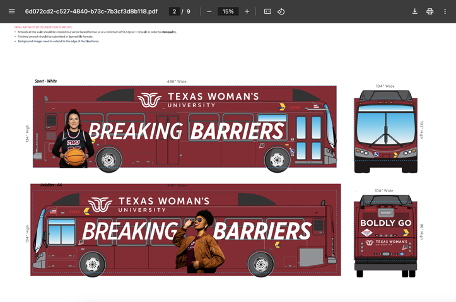456x302 pixels.
Task: Click the vector-based format instruction line
Action: click(97, 32)
